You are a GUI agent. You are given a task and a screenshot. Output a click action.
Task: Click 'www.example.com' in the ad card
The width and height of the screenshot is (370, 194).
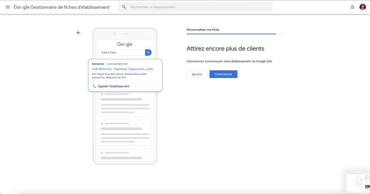(x=117, y=64)
